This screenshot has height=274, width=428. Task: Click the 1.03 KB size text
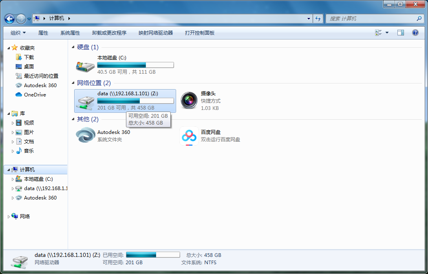210,108
